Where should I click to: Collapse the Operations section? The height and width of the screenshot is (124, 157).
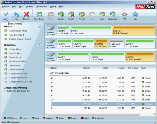coord(39,45)
